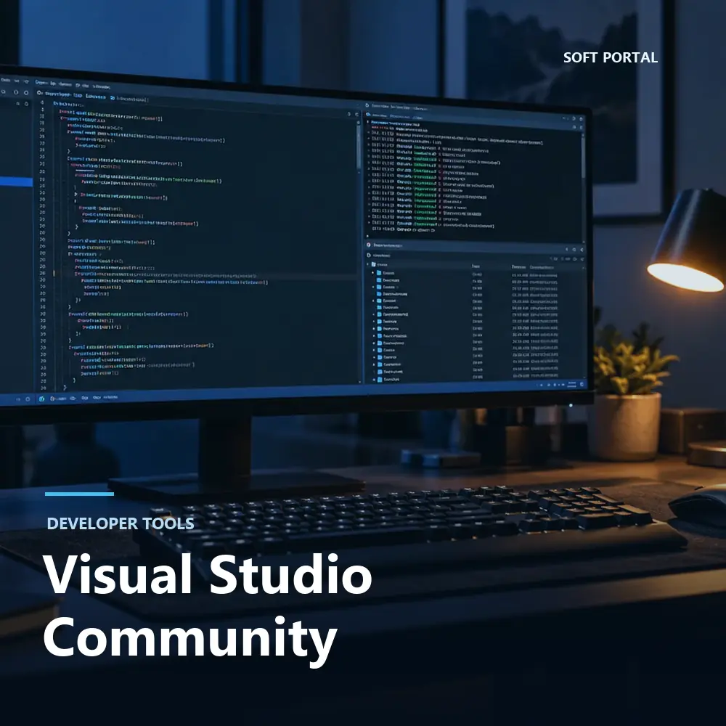Click the code editor's vertical scrollbar on the monitor

tap(359, 146)
